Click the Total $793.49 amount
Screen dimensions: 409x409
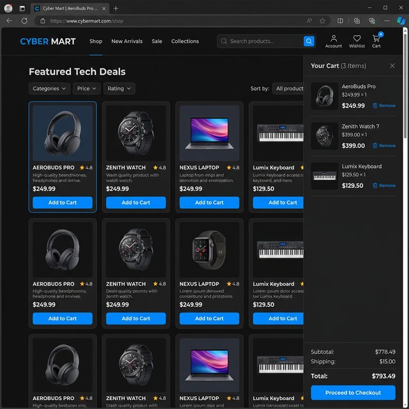pyautogui.click(x=383, y=376)
